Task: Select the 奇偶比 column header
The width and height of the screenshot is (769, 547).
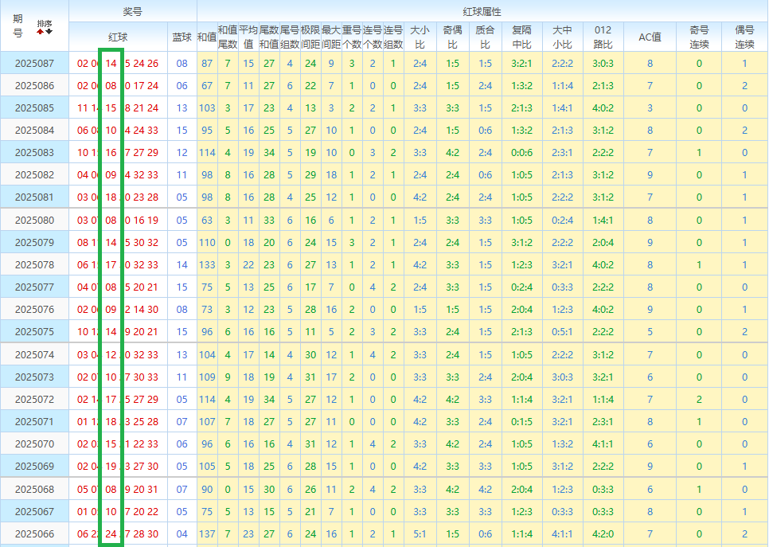Action: click(x=452, y=37)
